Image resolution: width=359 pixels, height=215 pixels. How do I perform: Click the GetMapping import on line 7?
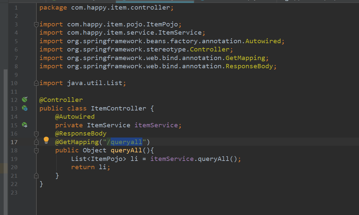245,58
